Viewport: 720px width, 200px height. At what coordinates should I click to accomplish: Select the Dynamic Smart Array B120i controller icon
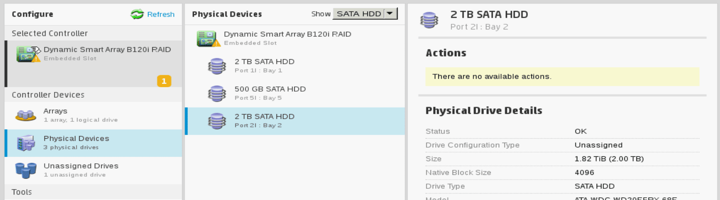pos(28,54)
